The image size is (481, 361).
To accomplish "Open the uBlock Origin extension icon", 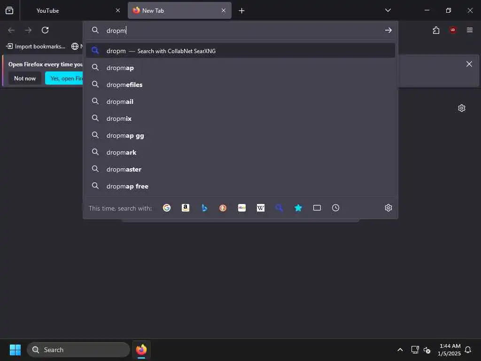I will (x=453, y=30).
